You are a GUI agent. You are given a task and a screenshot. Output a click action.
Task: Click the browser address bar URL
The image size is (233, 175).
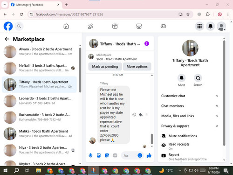click(x=69, y=14)
